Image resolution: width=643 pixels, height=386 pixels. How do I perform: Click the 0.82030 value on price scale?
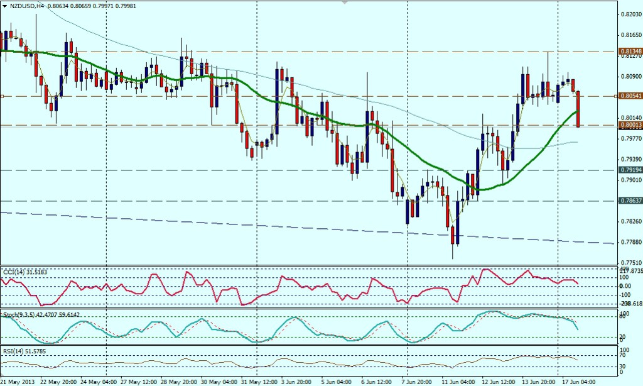(629, 14)
